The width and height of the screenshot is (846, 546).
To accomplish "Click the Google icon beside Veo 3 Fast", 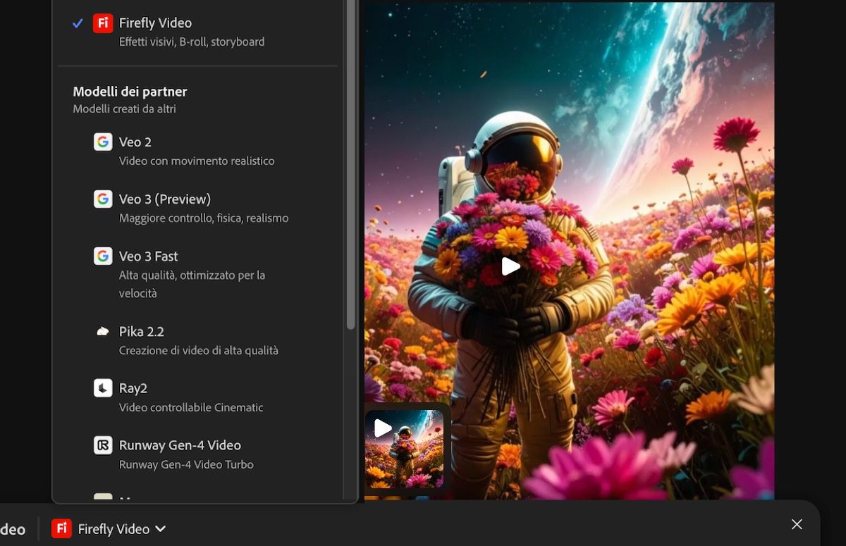I will coord(103,256).
